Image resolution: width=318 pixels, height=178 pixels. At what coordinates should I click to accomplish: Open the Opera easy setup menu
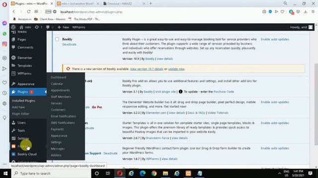point(313,12)
